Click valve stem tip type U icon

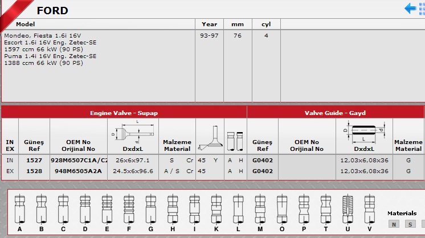click(346, 209)
